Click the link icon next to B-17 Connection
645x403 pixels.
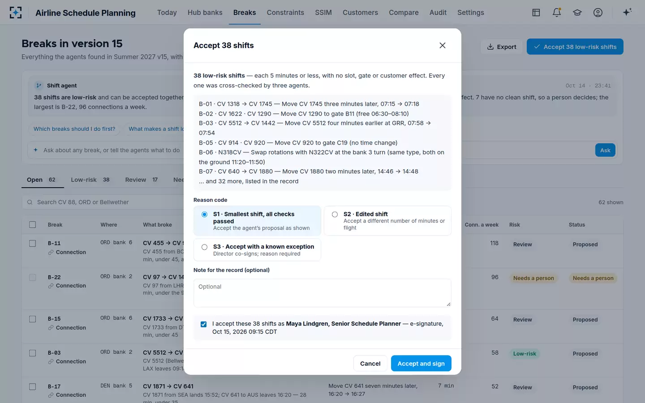click(51, 395)
